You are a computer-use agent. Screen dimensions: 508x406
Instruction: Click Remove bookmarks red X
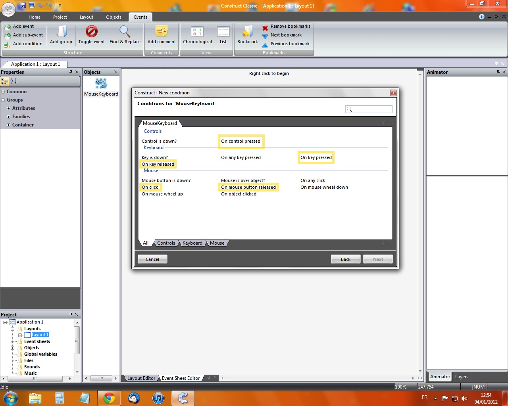tap(265, 28)
